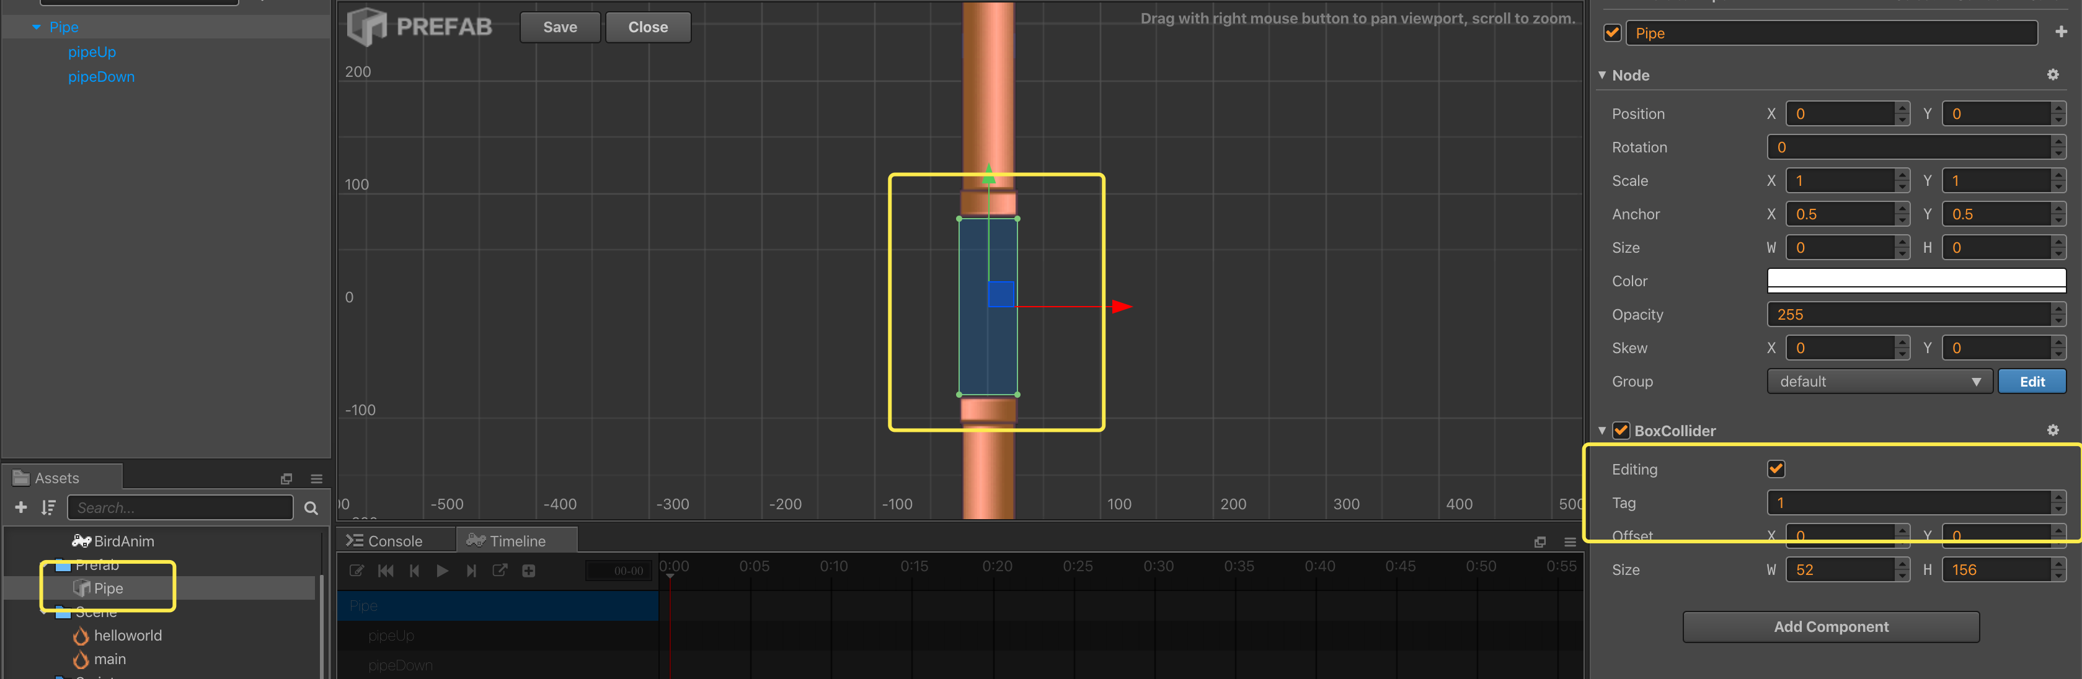Select the Pipe row in timeline
The width and height of the screenshot is (2082, 679).
497,605
